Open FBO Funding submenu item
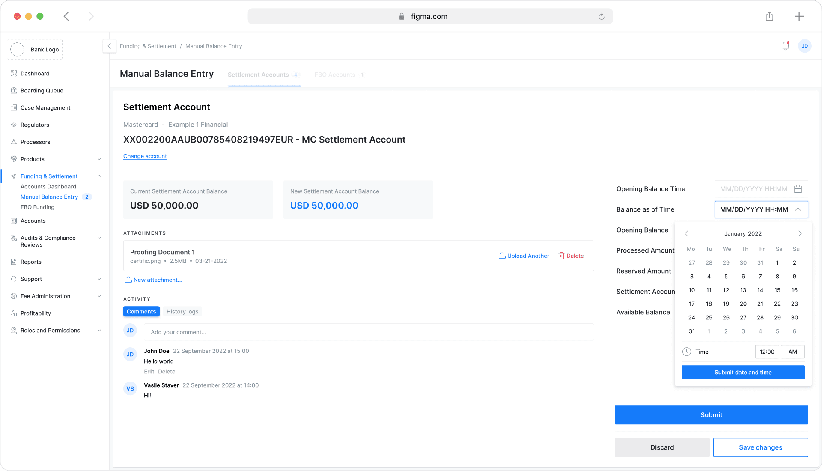822x471 pixels. tap(38, 207)
